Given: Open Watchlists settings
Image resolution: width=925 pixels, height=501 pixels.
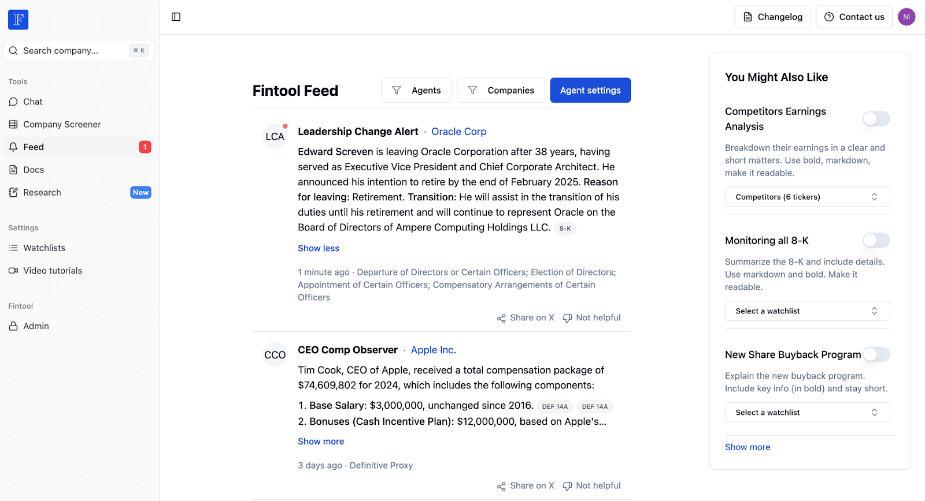Looking at the screenshot, I should (x=44, y=248).
